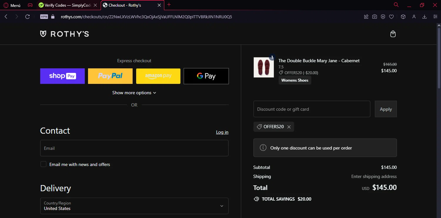Click the Mary Jane product thumbnail
The image size is (441, 218).
[264, 67]
